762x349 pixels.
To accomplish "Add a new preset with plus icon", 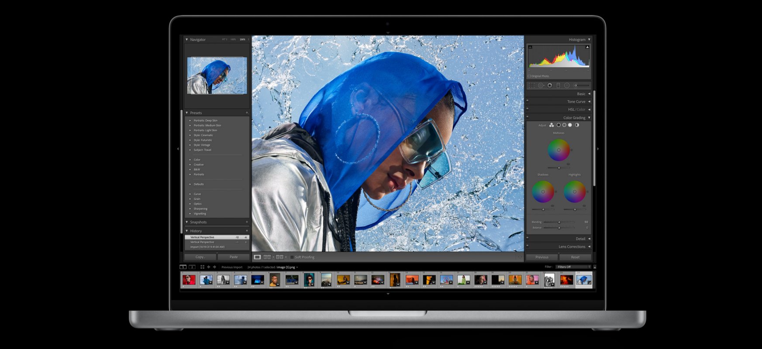I will [247, 113].
